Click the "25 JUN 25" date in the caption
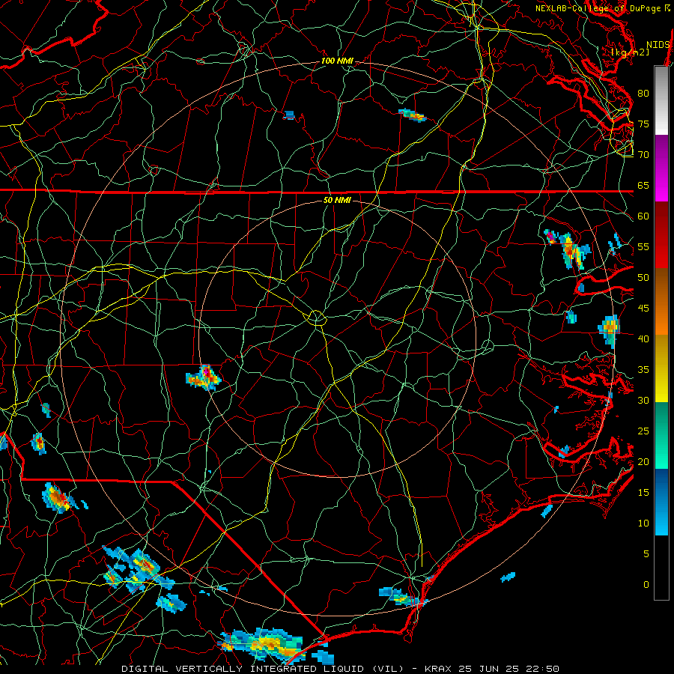 (488, 669)
